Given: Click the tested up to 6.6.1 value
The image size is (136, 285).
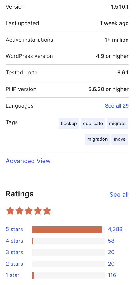Looking at the screenshot, I should click(x=123, y=73).
